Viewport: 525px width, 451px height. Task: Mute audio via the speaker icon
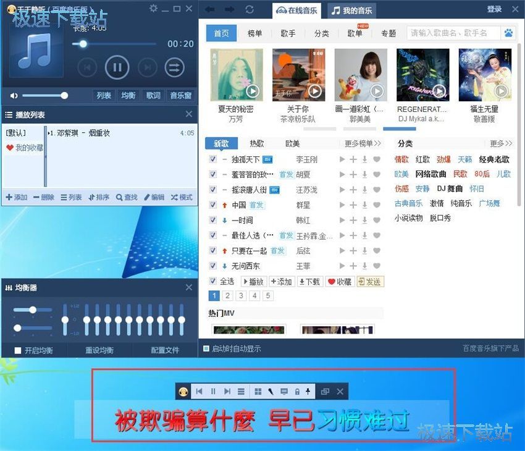point(14,96)
